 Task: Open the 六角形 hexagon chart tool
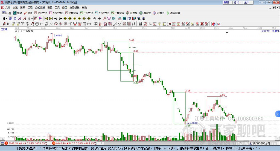click(x=159, y=13)
